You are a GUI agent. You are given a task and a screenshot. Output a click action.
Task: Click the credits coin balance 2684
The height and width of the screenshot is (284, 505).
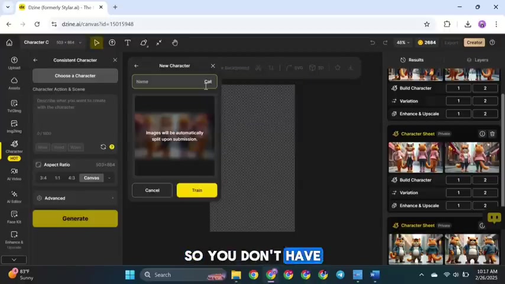point(427,43)
